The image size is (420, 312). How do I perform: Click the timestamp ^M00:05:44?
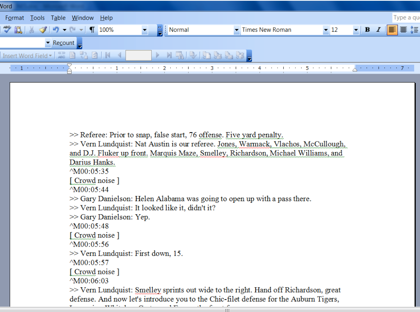[89, 190]
